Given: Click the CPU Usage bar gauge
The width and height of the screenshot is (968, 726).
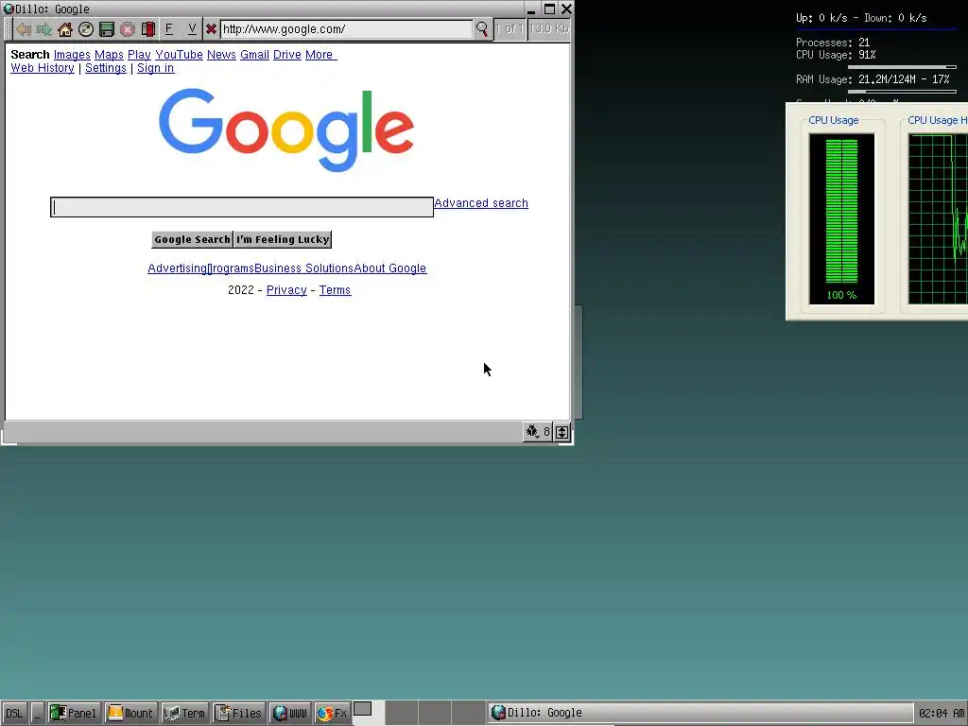Looking at the screenshot, I should click(841, 219).
